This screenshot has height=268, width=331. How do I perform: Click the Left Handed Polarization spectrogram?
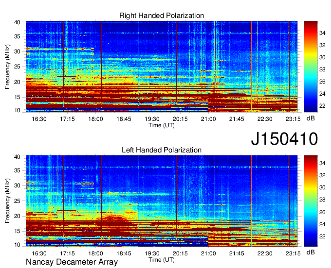[162, 201]
